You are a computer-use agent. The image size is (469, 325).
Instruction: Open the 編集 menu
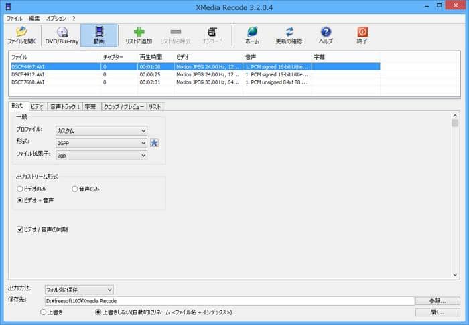(33, 19)
